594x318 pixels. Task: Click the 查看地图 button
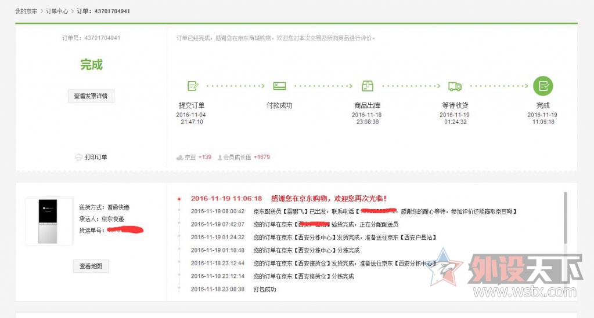(x=91, y=266)
